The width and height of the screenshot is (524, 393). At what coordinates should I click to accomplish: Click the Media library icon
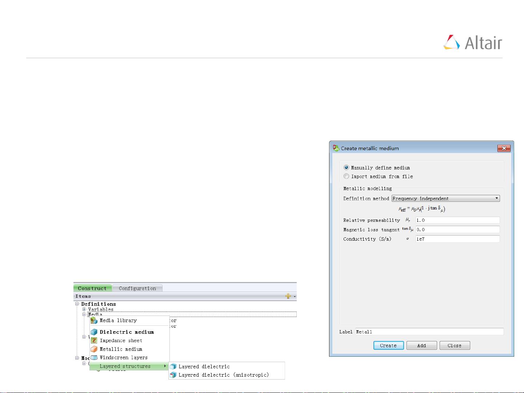(x=94, y=320)
